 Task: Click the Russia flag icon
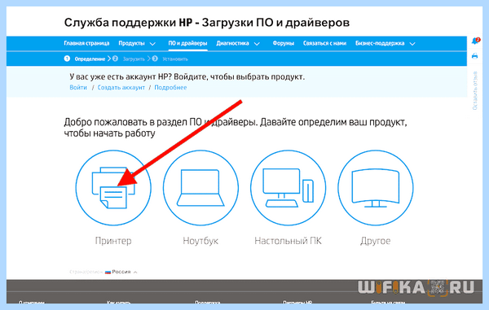click(x=108, y=272)
